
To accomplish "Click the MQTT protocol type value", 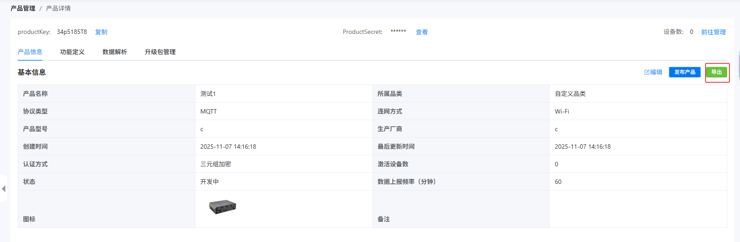I will click(x=208, y=111).
